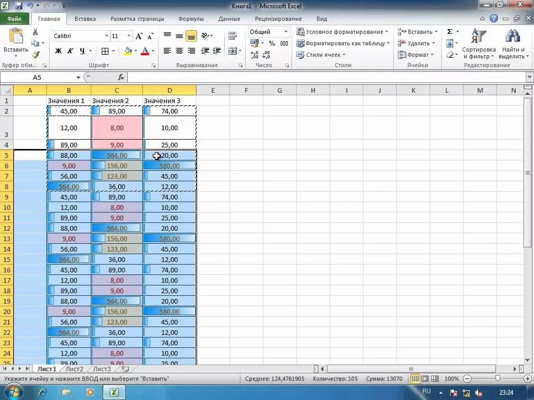Increase decimal places icon
The width and height of the screenshot is (534, 400).
point(254,55)
